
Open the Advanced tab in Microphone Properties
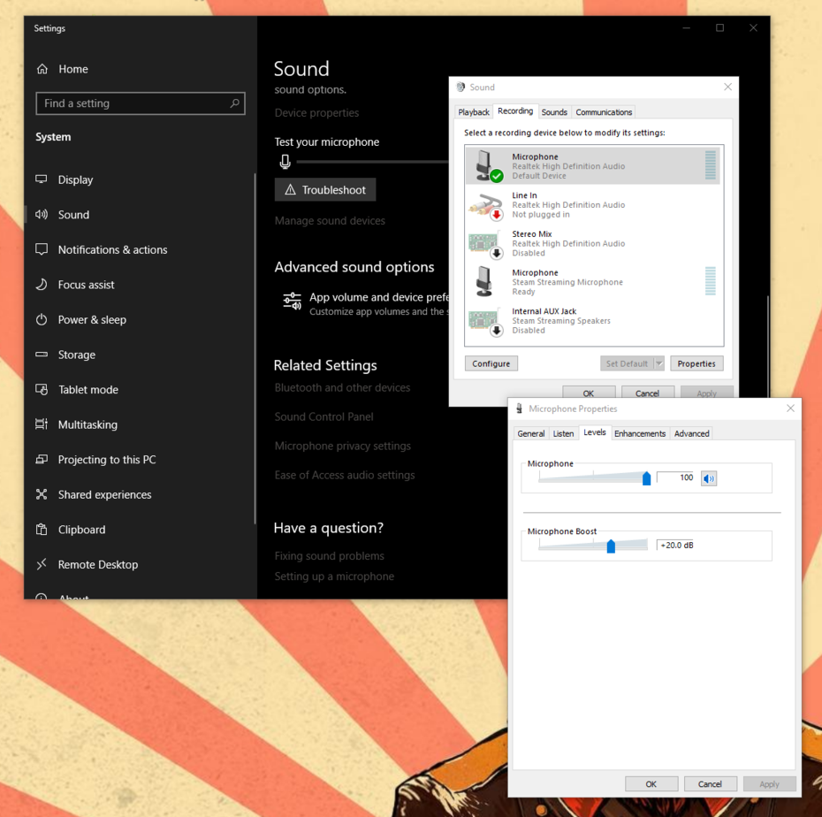[x=691, y=433]
